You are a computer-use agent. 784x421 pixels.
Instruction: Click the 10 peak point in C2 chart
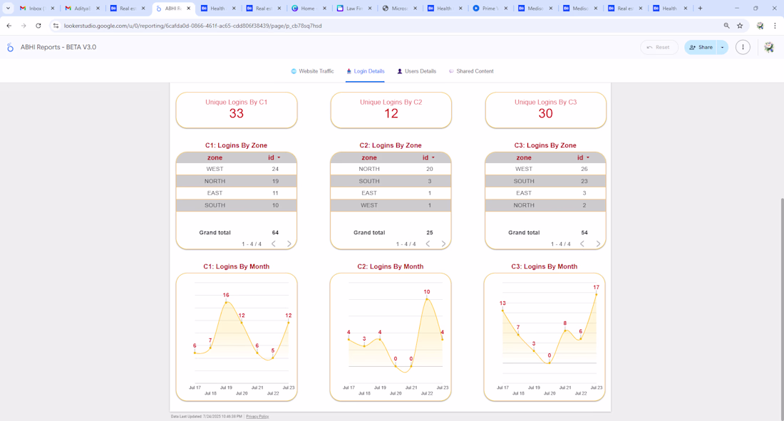click(426, 299)
